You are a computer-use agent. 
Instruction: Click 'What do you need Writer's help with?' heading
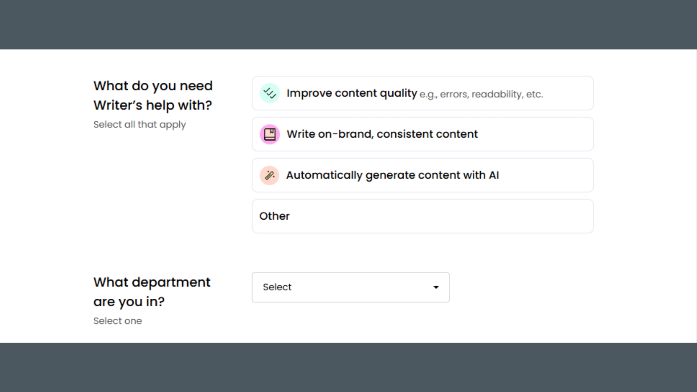(153, 95)
